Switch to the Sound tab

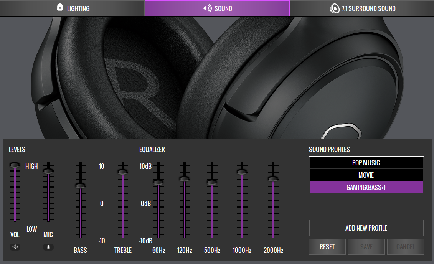pos(217,8)
